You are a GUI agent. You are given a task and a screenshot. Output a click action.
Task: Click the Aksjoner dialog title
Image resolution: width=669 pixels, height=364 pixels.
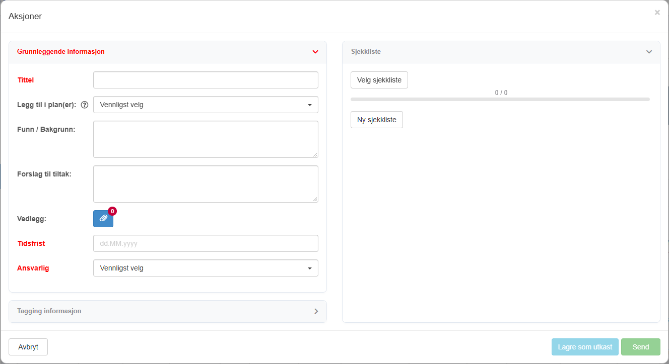pyautogui.click(x=25, y=16)
